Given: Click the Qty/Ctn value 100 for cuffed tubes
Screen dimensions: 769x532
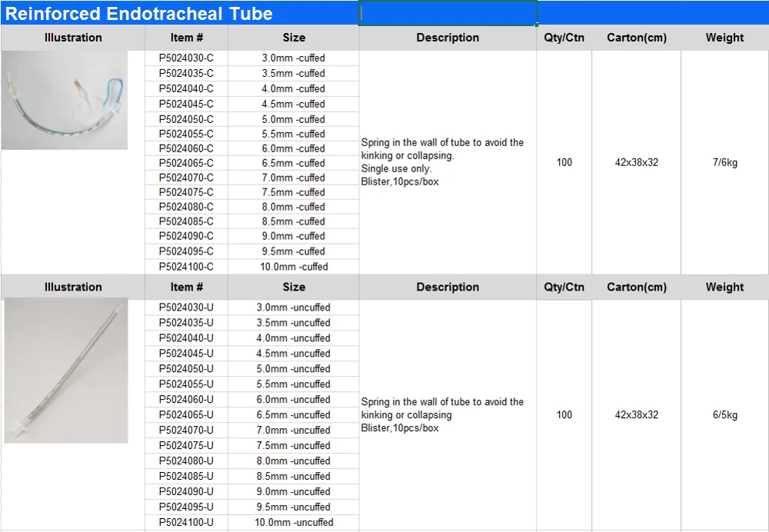Looking at the screenshot, I should pos(564,162).
